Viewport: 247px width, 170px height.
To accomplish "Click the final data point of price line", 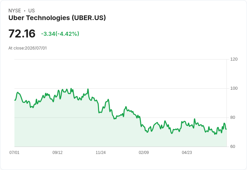I will [x=227, y=129].
